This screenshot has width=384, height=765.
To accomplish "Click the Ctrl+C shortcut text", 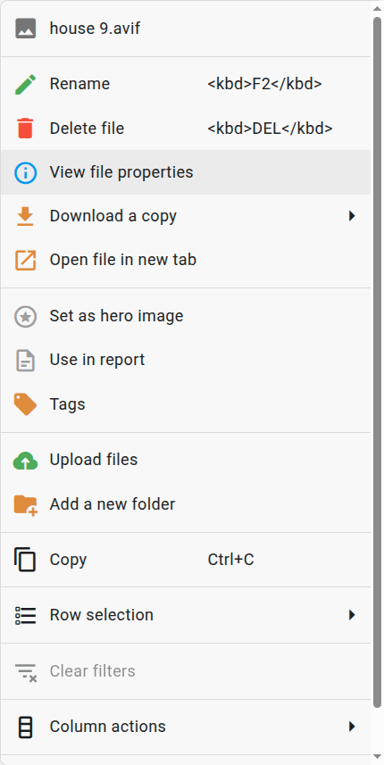I will [x=230, y=560].
